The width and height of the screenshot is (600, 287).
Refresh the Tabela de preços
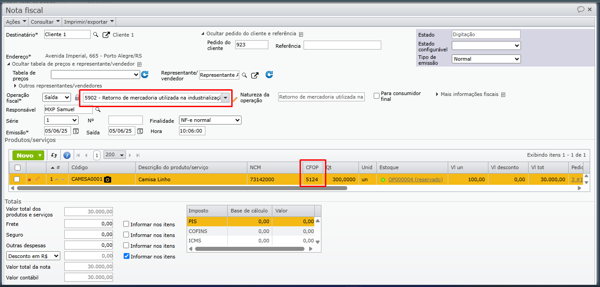tap(145, 75)
